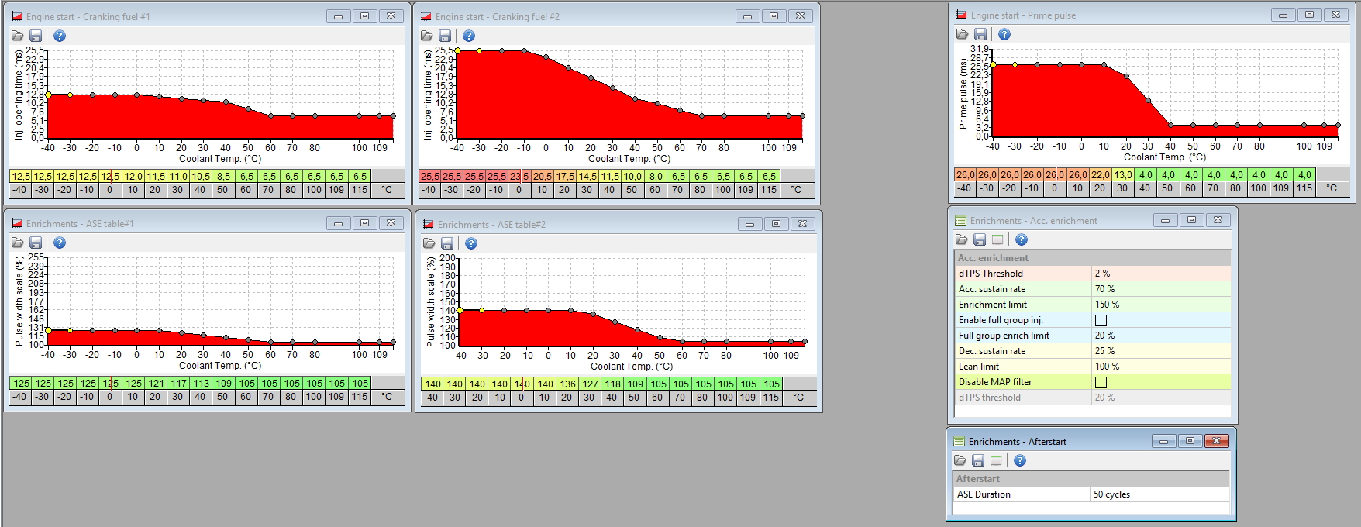Screen dimensions: 1361x527
Task: Click the -40°C yellow point on Prime pulse graph
Action: (x=993, y=65)
